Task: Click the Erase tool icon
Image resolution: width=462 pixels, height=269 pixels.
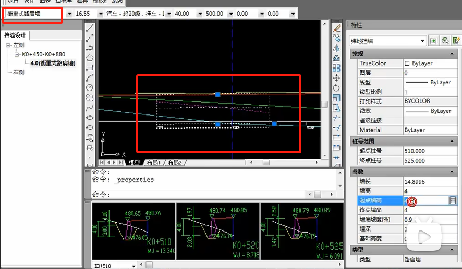Action: point(336,28)
